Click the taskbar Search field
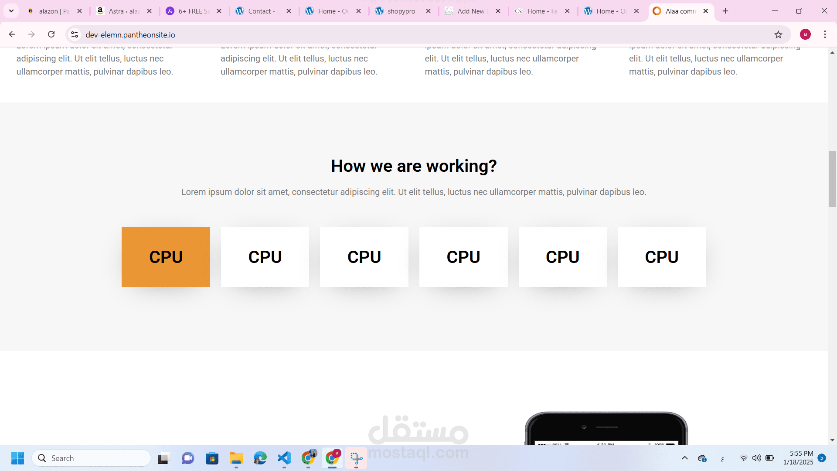Screen dimensions: 837x471 [x=92, y=458]
